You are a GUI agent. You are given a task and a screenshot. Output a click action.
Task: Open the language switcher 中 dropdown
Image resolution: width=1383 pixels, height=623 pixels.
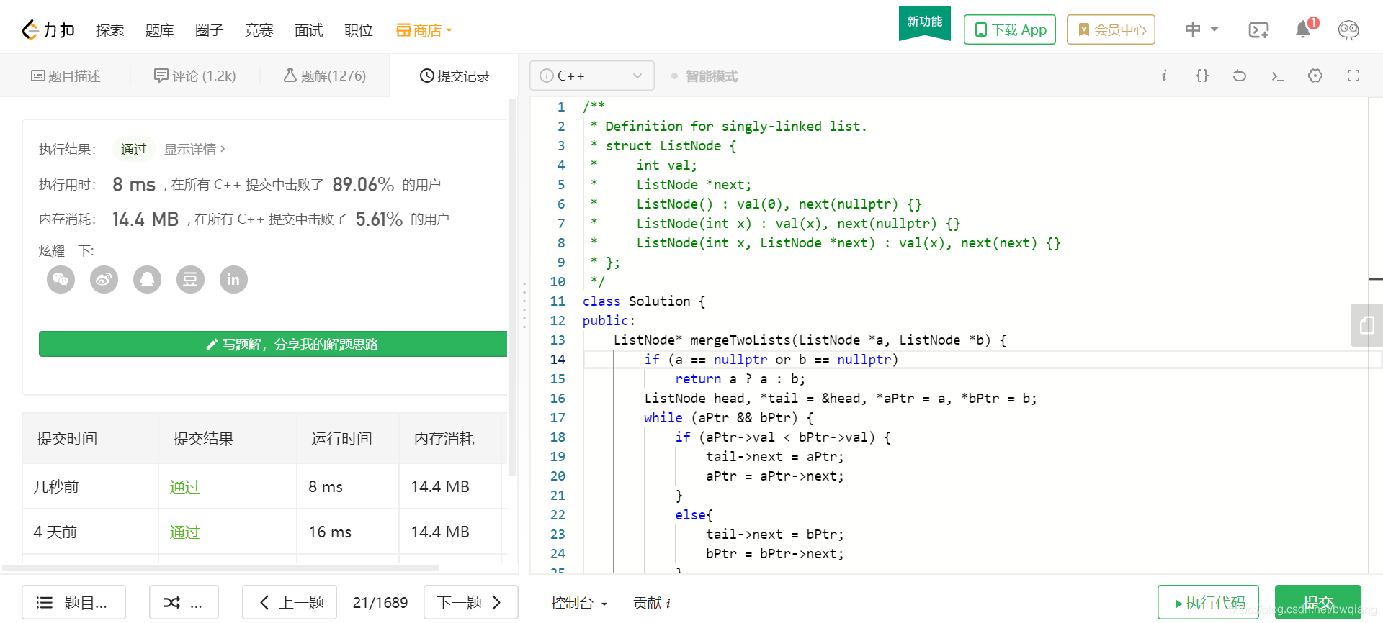pos(1202,29)
